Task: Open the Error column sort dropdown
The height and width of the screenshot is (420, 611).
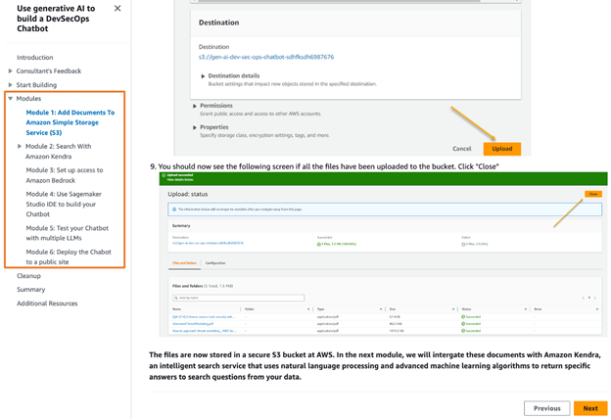Action: coord(597,309)
